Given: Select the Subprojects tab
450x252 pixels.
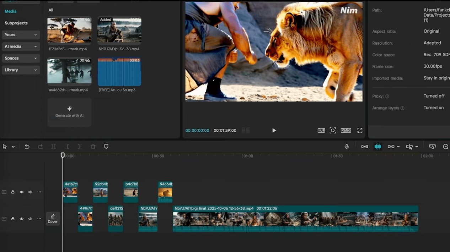Looking at the screenshot, I should (16, 23).
